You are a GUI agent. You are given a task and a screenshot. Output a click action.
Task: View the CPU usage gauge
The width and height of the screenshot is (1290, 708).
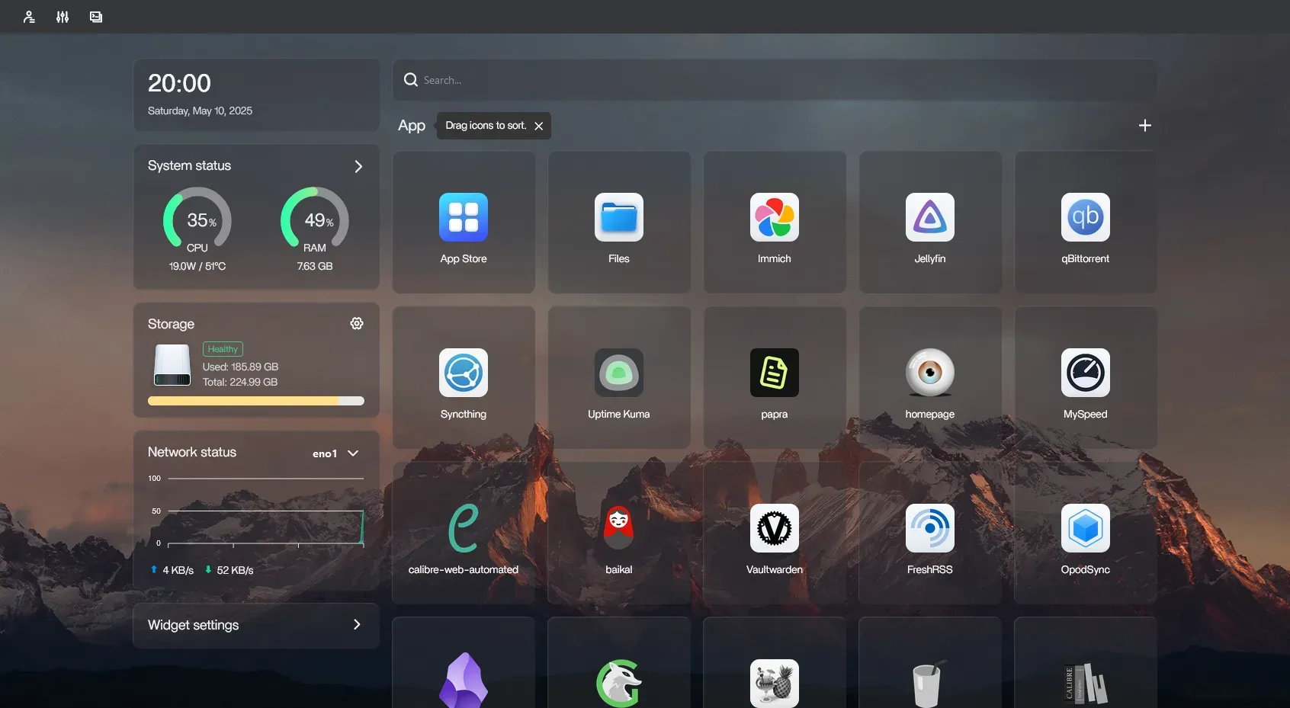pyautogui.click(x=197, y=220)
